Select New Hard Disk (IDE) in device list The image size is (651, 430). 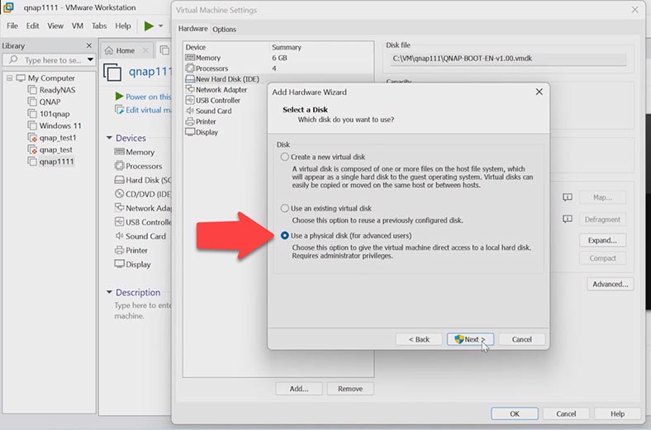[x=278, y=78]
